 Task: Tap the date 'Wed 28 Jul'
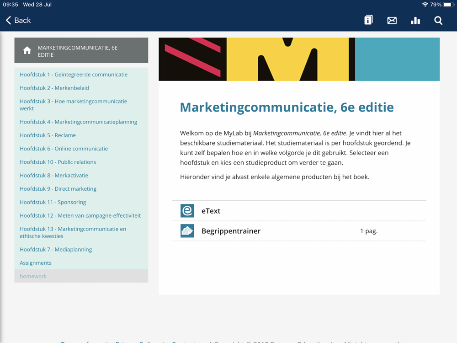(37, 5)
